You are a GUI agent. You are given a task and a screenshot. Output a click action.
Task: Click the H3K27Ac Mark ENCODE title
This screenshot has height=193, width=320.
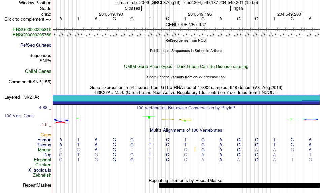(x=186, y=93)
